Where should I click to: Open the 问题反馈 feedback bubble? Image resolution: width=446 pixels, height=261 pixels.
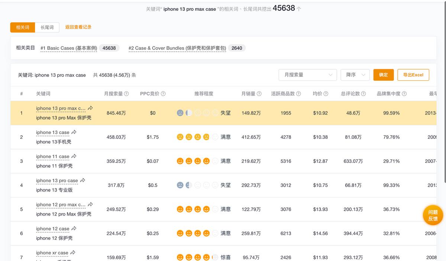(x=432, y=215)
